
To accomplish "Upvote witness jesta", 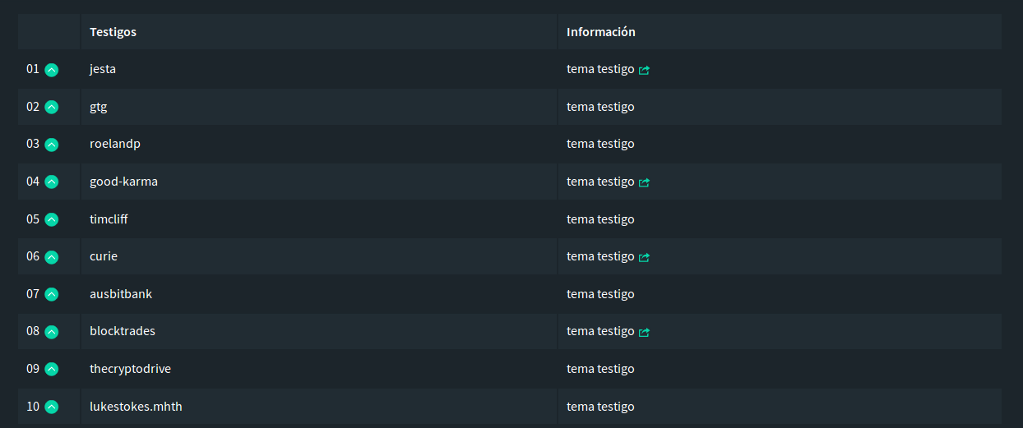I will coord(52,70).
